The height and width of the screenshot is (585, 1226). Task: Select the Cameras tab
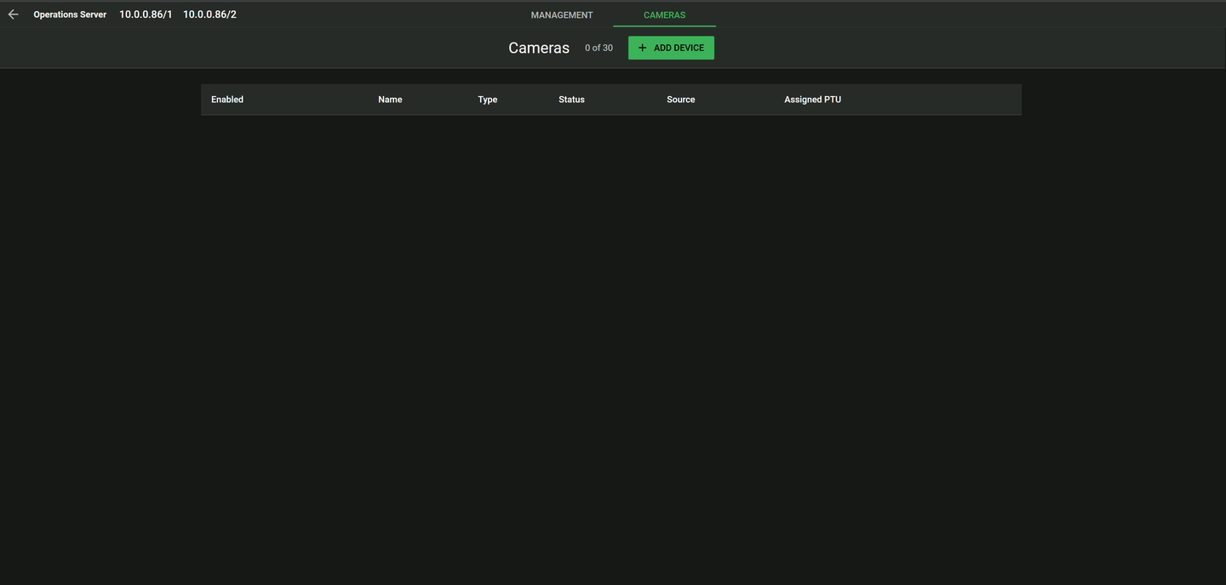tap(664, 15)
